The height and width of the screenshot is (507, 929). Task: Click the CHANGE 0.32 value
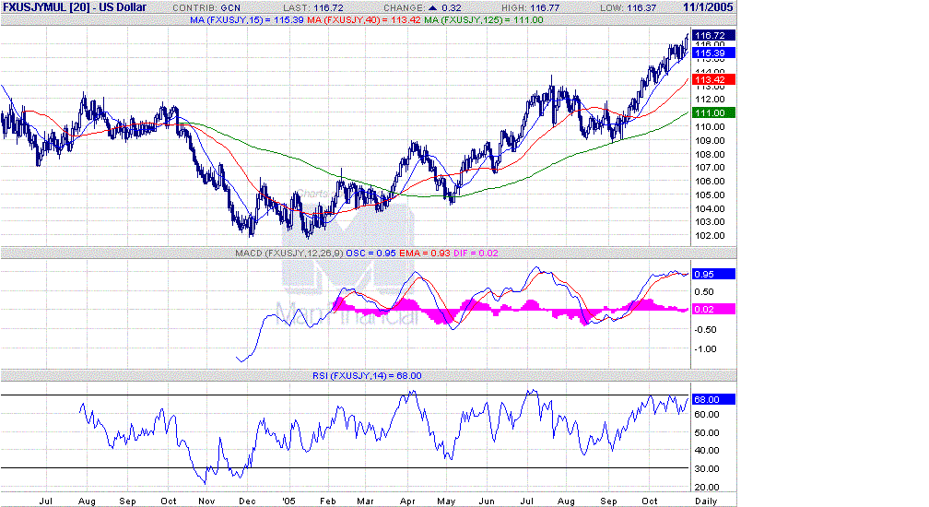[x=422, y=8]
